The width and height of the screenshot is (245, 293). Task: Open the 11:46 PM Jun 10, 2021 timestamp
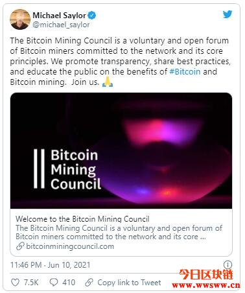(50, 265)
